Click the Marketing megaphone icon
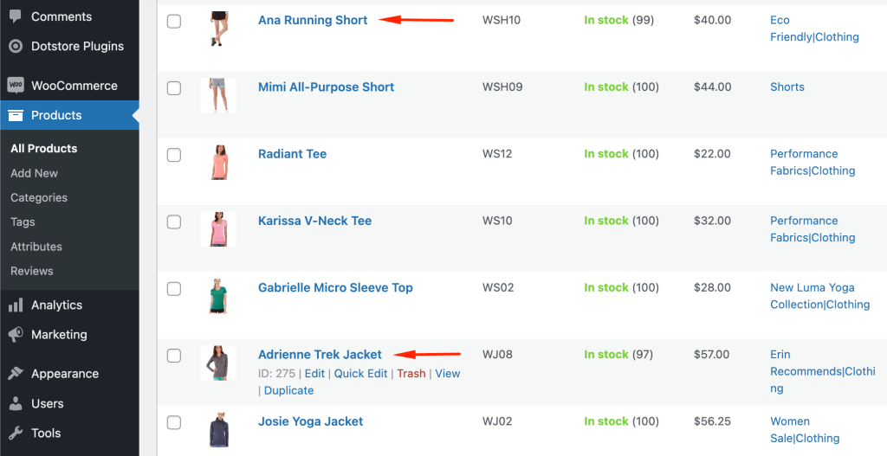 click(x=16, y=335)
